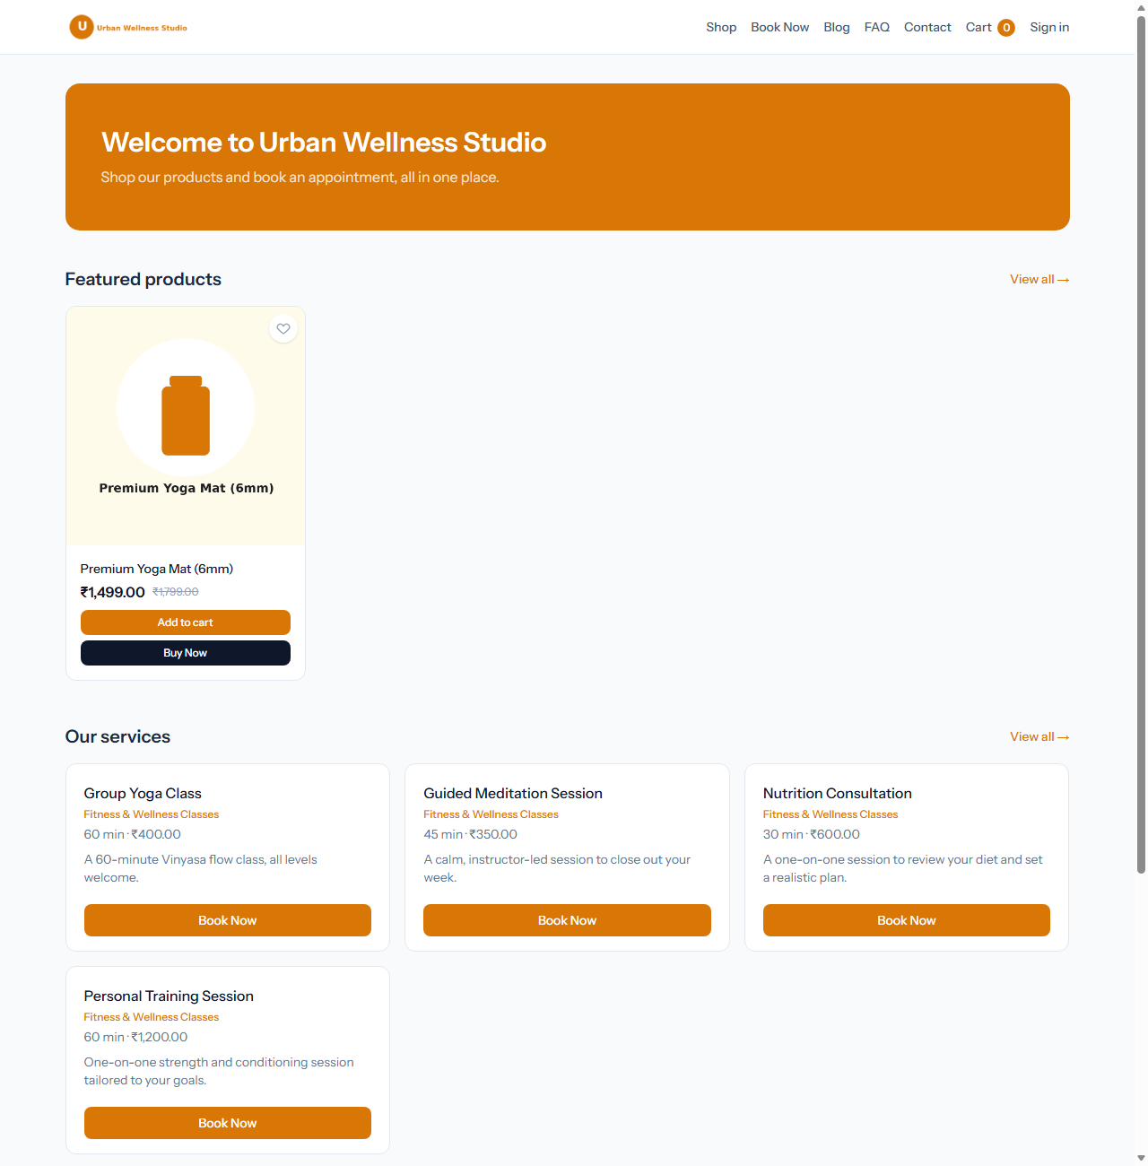Click the Nutrition Consultation title
1148x1166 pixels.
pyautogui.click(x=838, y=793)
